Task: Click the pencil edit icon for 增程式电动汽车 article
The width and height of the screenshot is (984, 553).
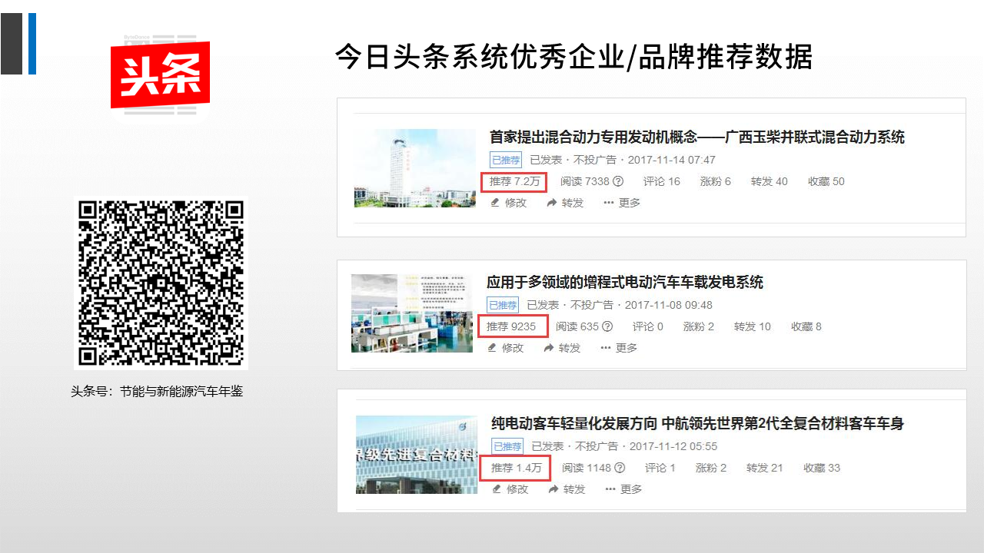Action: point(493,348)
